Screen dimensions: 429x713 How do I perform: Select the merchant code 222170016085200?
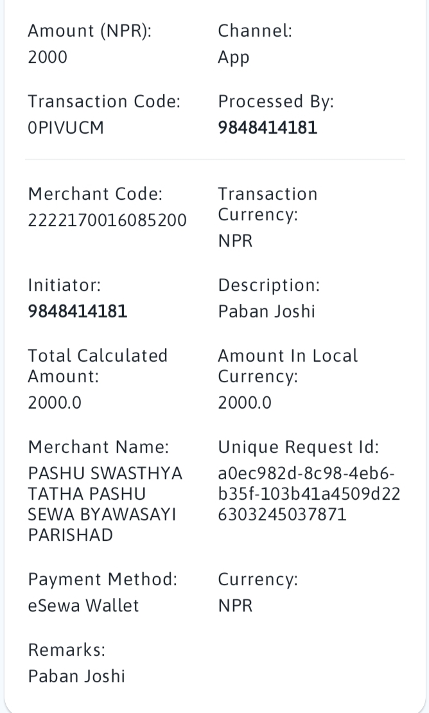pos(107,220)
